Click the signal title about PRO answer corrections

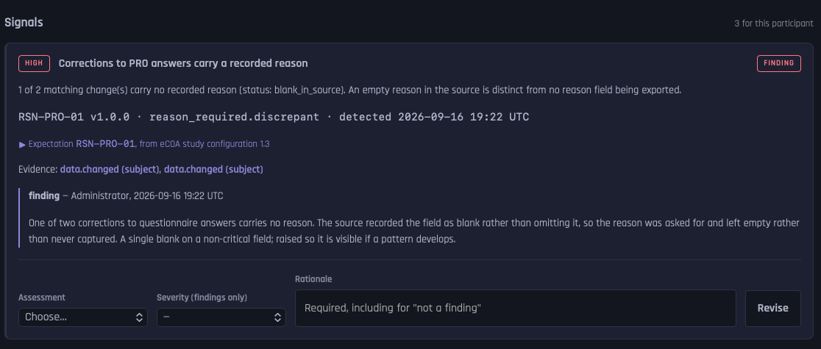pyautogui.click(x=183, y=63)
